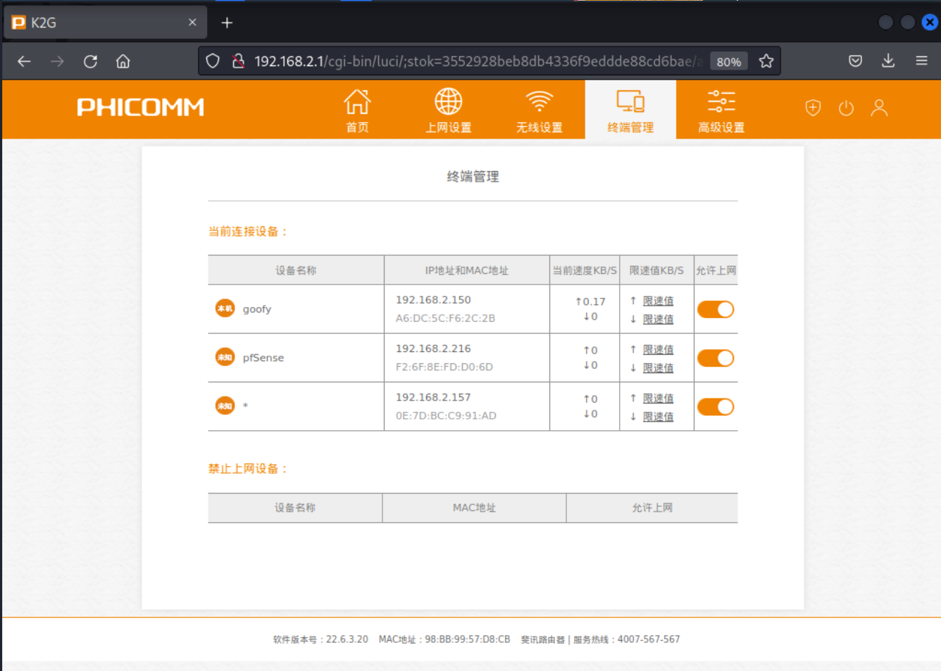
Task: Open the 首页 home icon
Action: coord(357,103)
